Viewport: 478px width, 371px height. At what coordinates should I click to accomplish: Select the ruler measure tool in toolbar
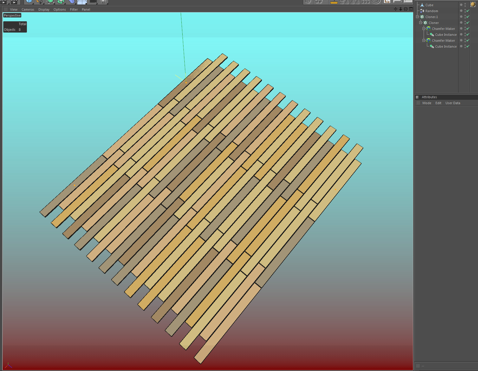point(334,2)
